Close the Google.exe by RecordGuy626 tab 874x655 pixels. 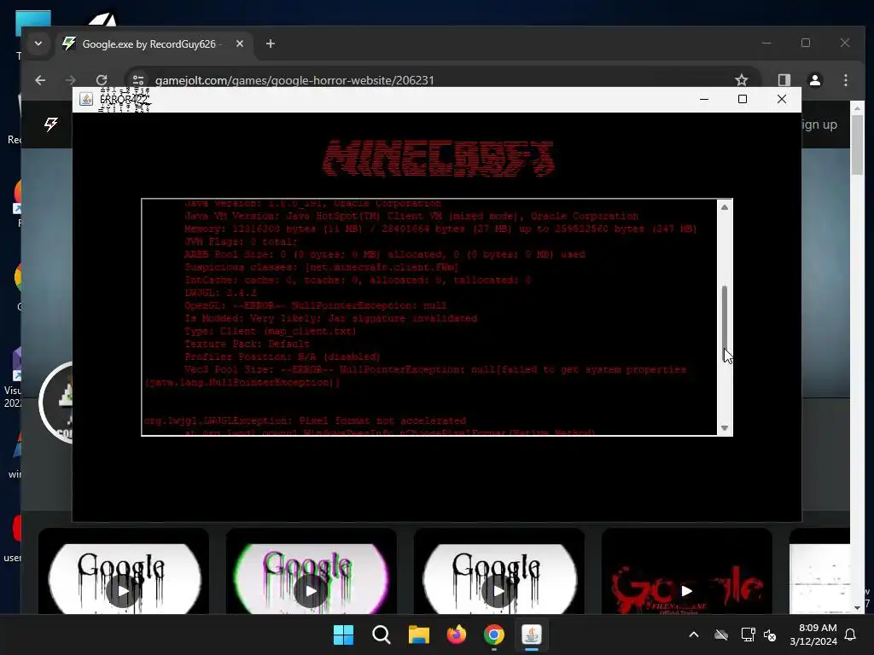click(240, 43)
